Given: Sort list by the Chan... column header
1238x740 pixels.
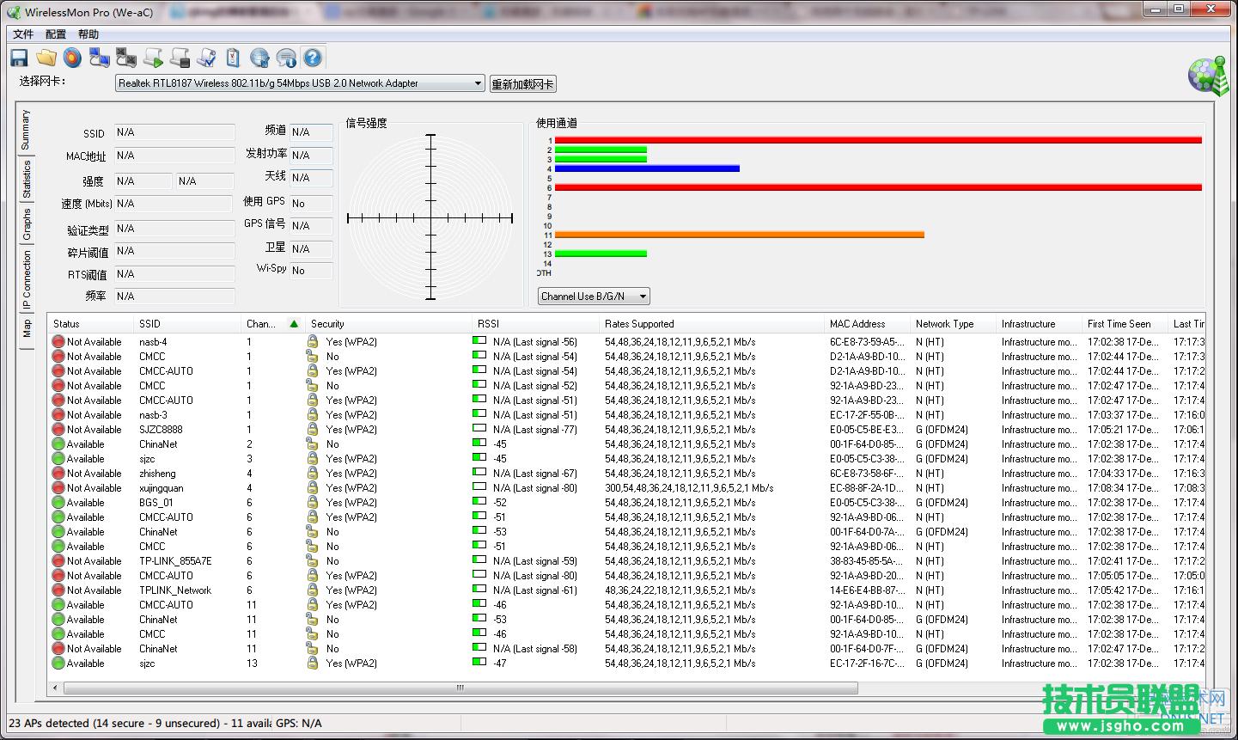Looking at the screenshot, I should [x=261, y=324].
